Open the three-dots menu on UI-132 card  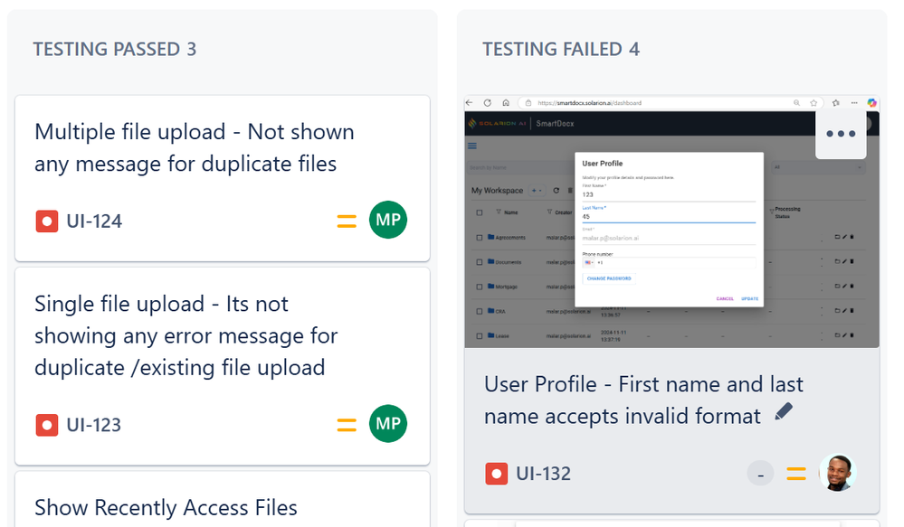pyautogui.click(x=841, y=134)
